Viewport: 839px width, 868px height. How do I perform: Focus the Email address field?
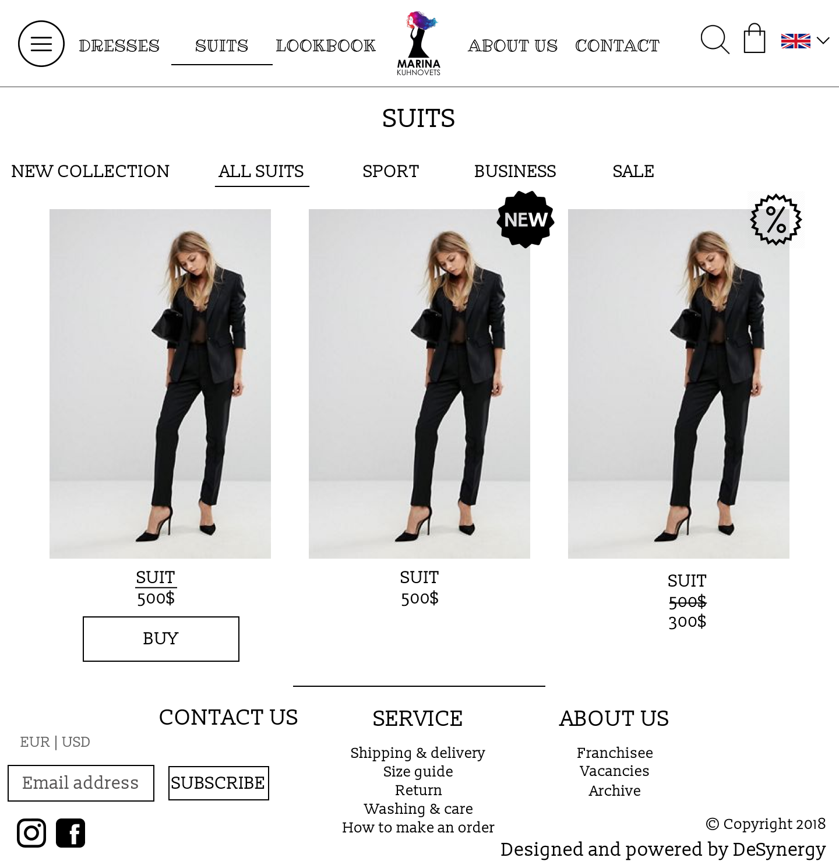81,783
